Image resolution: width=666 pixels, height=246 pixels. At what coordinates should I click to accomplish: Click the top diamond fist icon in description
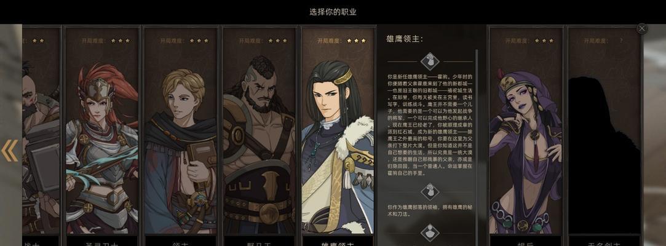pos(429,61)
